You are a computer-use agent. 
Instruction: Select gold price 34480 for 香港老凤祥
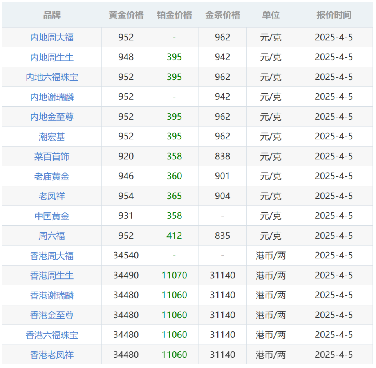[126, 355]
